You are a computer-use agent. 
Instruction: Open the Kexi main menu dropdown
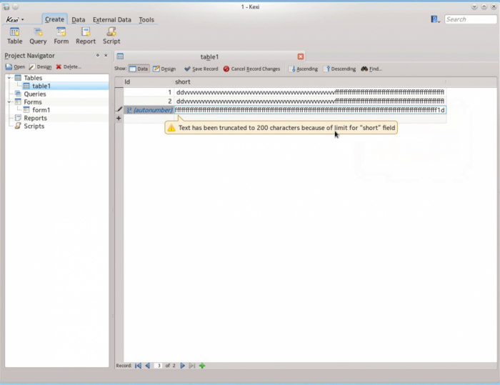[x=15, y=19]
